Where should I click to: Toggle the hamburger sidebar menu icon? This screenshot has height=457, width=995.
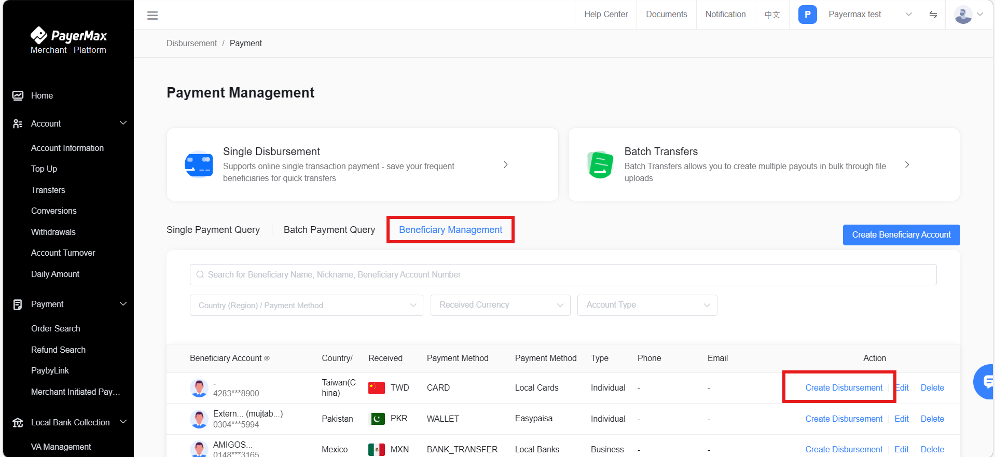point(153,16)
